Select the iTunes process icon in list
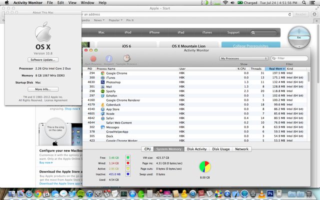Image resolution: width=320 pixels, height=200 pixels. coord(102,78)
